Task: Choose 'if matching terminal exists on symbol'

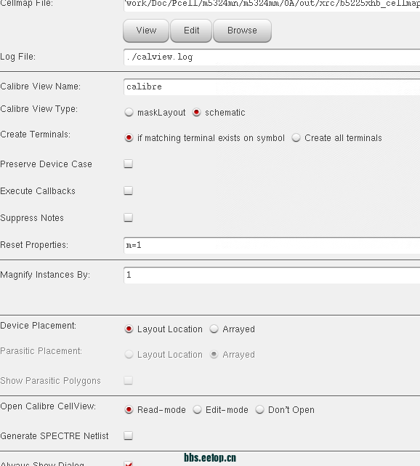Action: pos(129,138)
